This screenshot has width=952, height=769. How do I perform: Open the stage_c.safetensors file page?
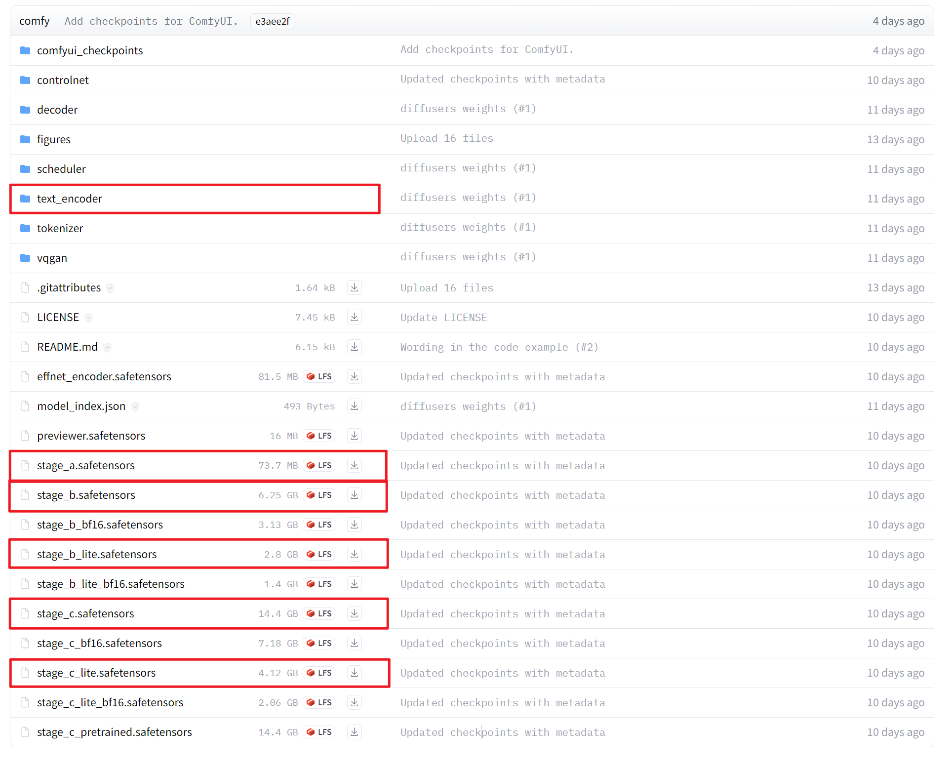(x=85, y=613)
